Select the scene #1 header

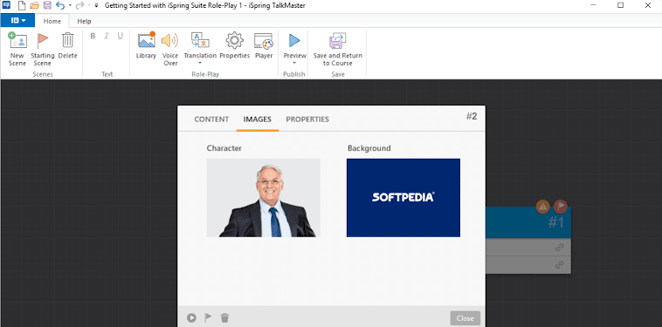click(528, 222)
